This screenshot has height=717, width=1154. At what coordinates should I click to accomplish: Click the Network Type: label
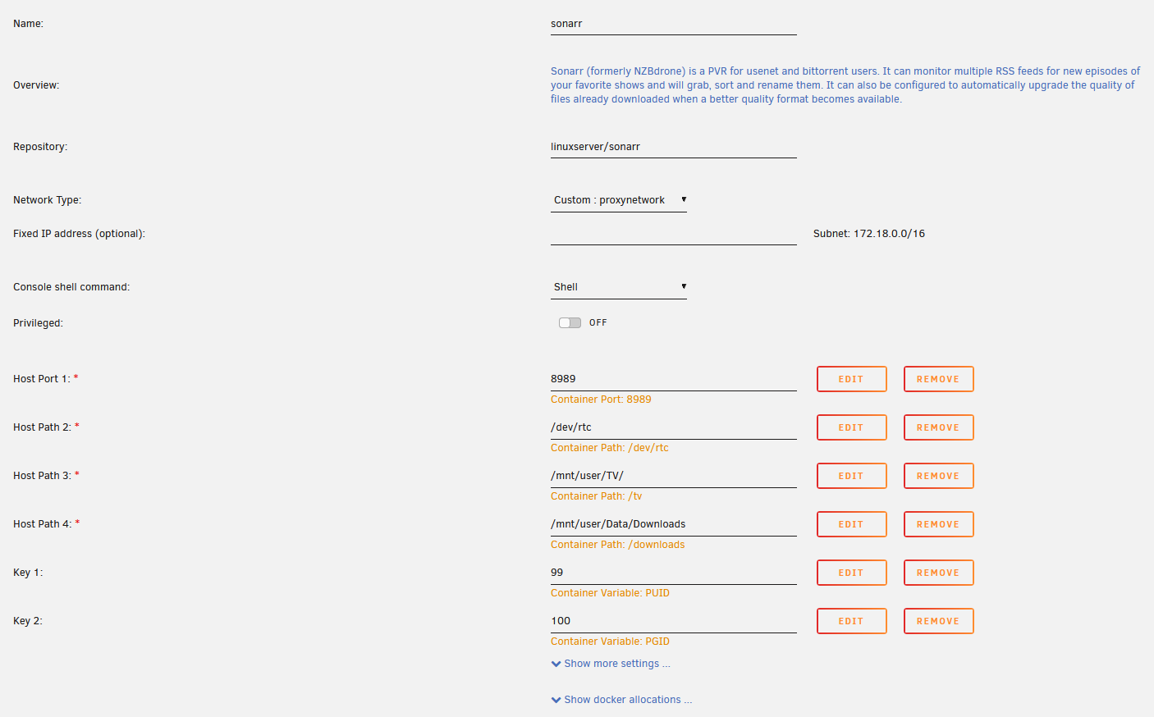point(48,200)
